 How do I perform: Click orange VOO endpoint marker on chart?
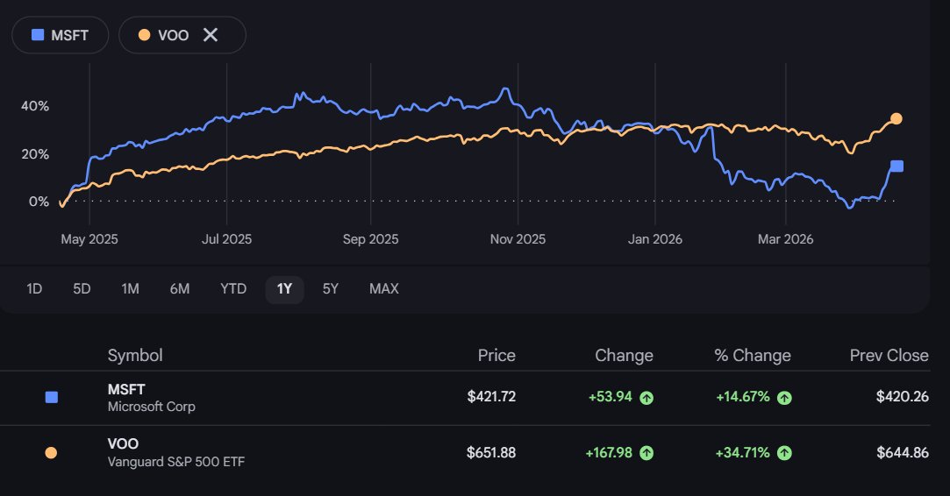click(896, 118)
